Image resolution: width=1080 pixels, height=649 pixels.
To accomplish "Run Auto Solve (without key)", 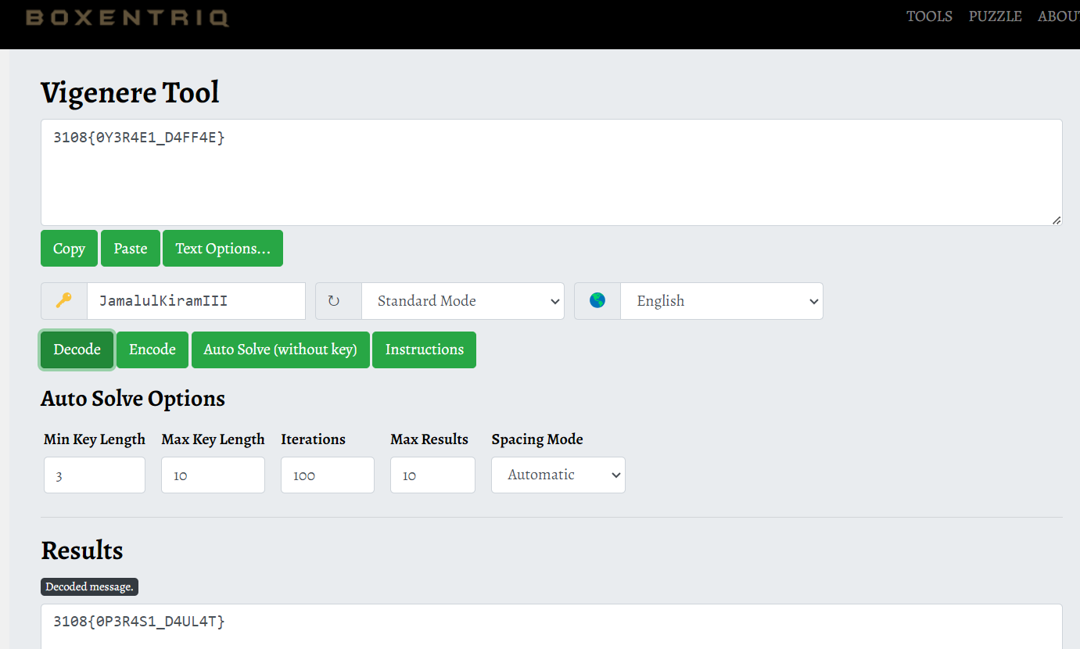I will 280,350.
